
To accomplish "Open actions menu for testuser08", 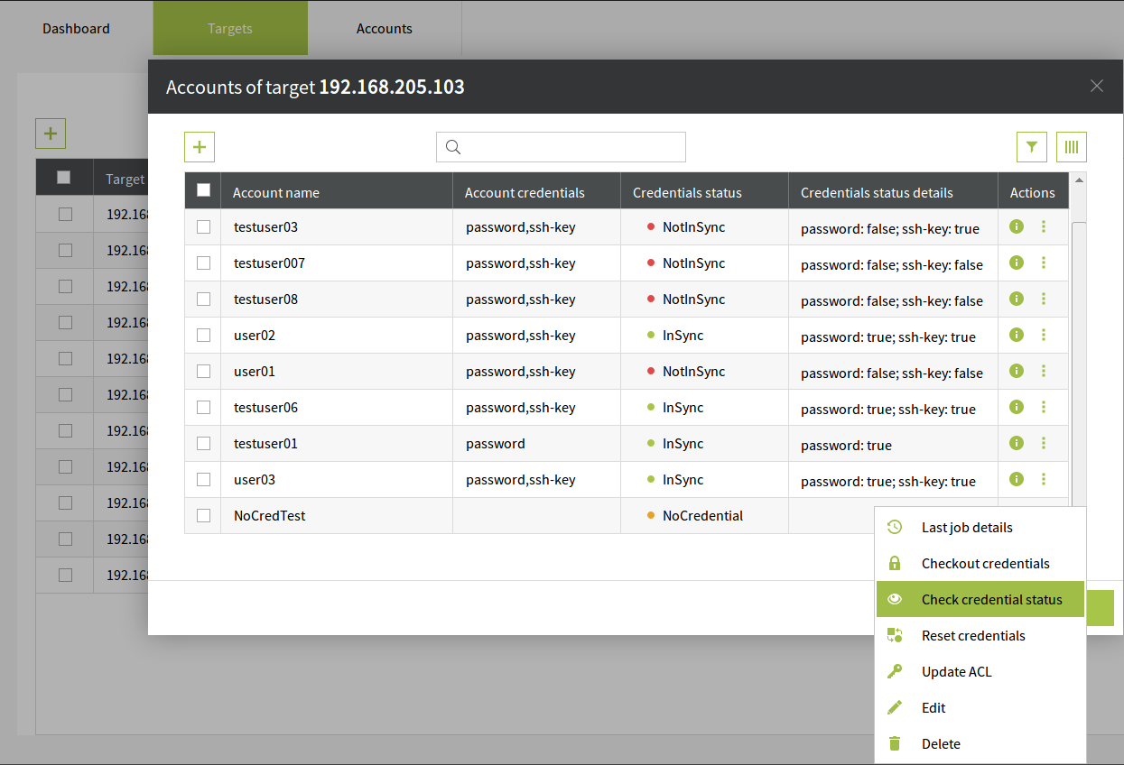I will pyautogui.click(x=1044, y=299).
